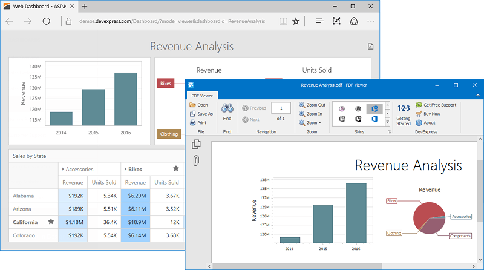
Task: Click Zoom In in the ribbon
Action: click(310, 114)
